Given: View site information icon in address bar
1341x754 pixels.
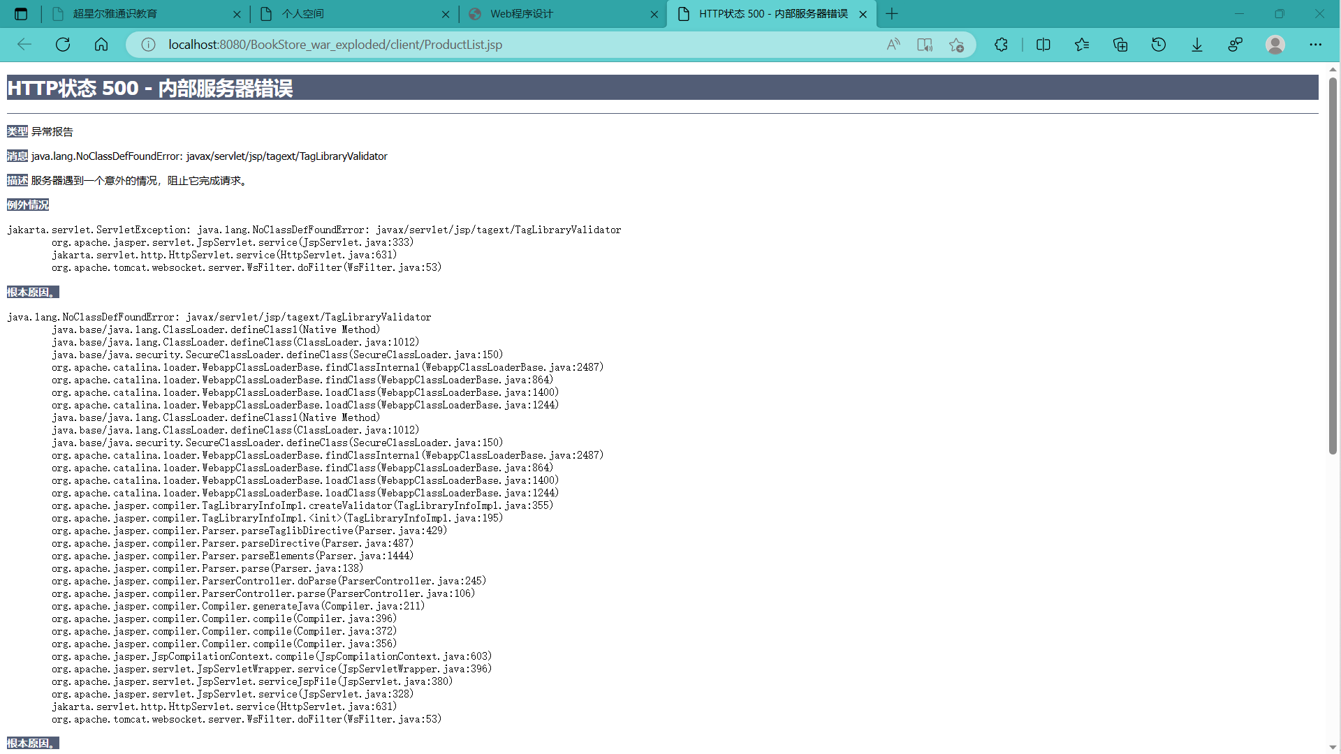Looking at the screenshot, I should (148, 45).
